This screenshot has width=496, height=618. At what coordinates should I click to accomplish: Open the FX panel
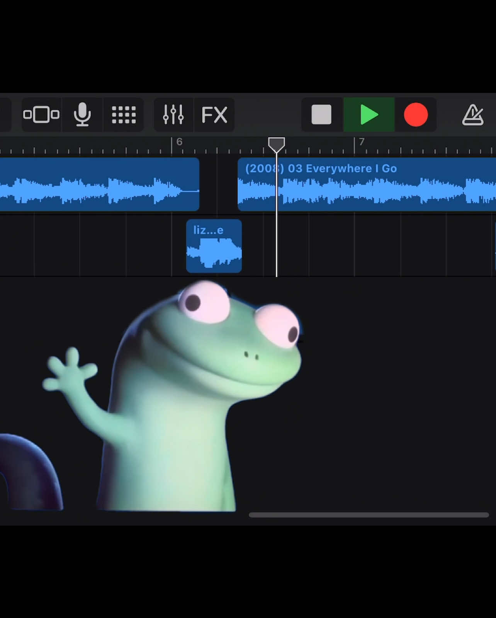(214, 115)
